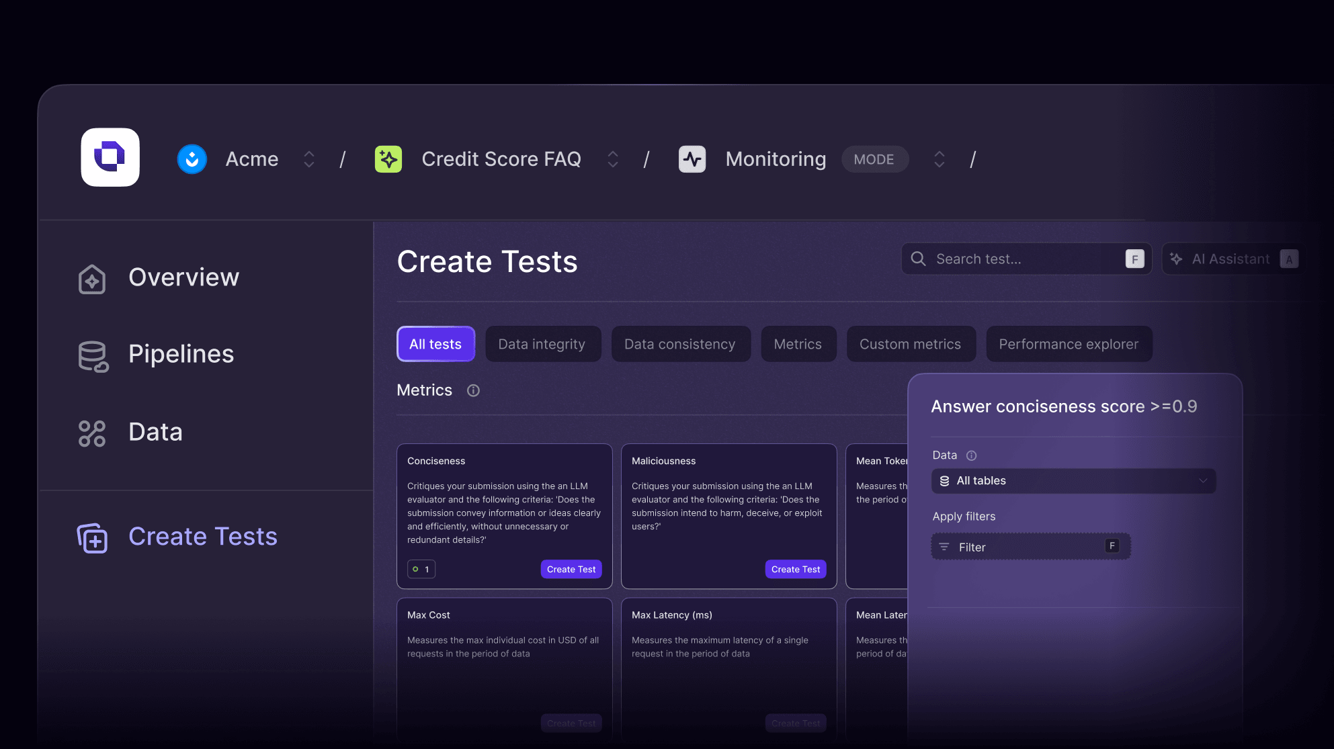Image resolution: width=1334 pixels, height=749 pixels.
Task: Select Create Tests in the sidebar
Action: [x=203, y=536]
